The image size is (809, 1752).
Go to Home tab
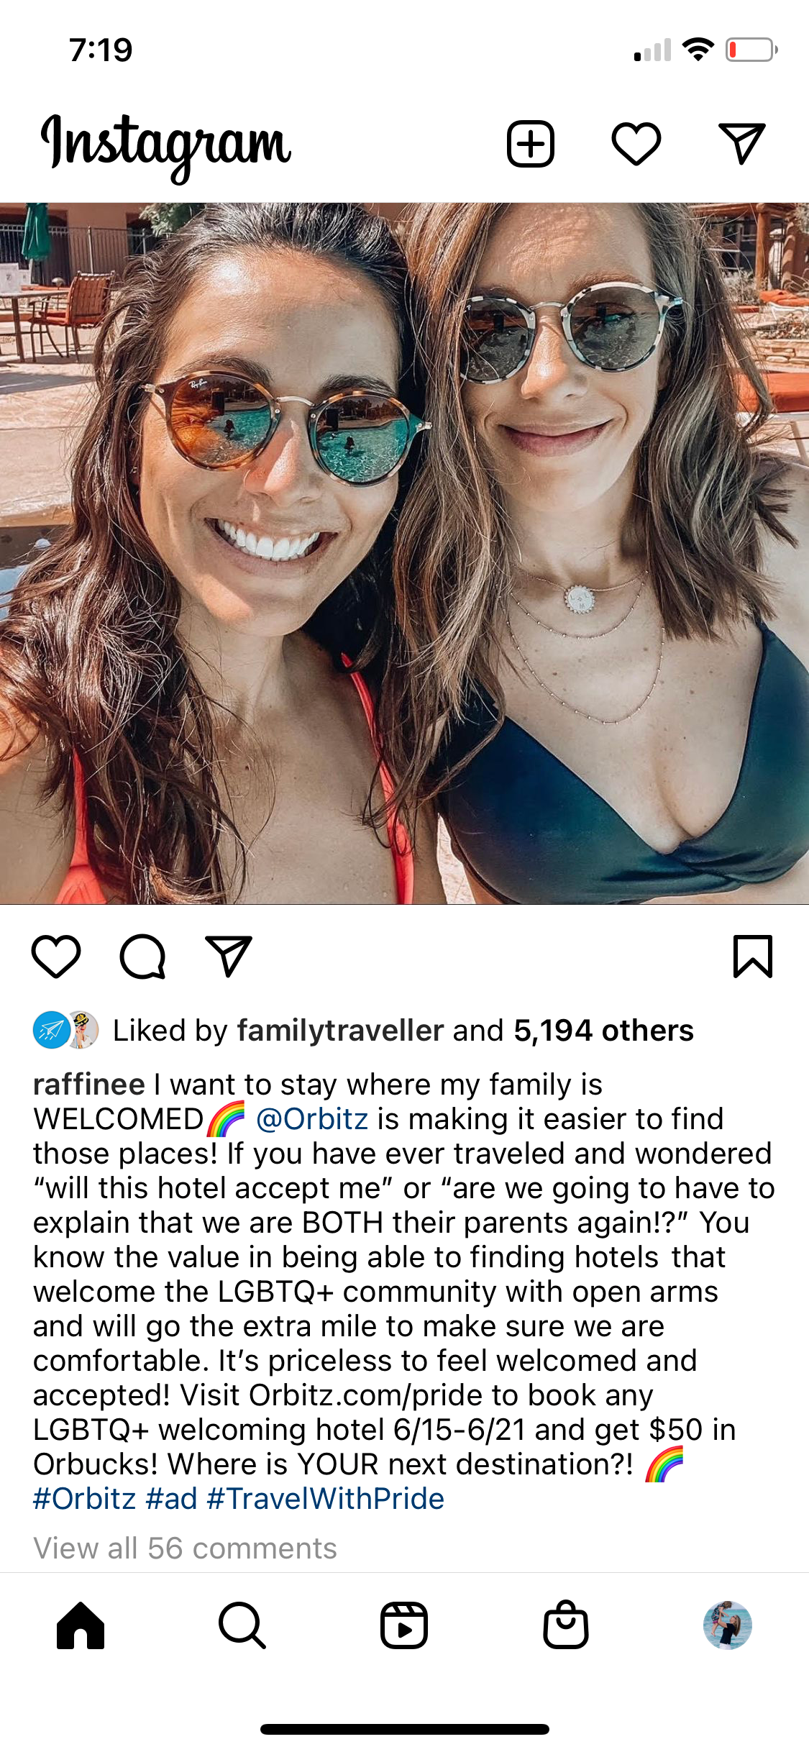click(81, 1625)
